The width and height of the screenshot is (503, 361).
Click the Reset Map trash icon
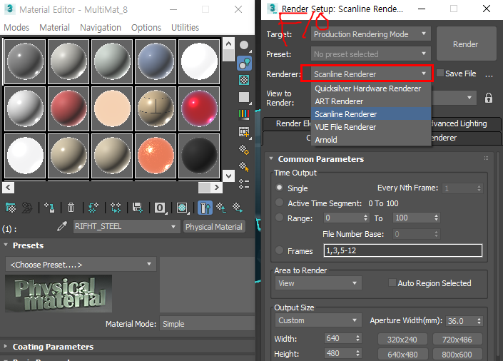[x=71, y=208]
